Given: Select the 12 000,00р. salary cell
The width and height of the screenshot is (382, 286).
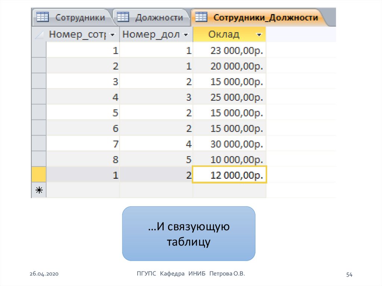Looking at the screenshot, I should point(229,175).
